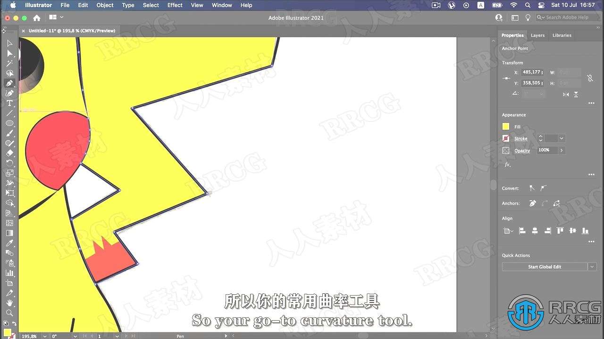The image size is (604, 339).
Task: Expand the Opacity slider arrow
Action: [561, 150]
